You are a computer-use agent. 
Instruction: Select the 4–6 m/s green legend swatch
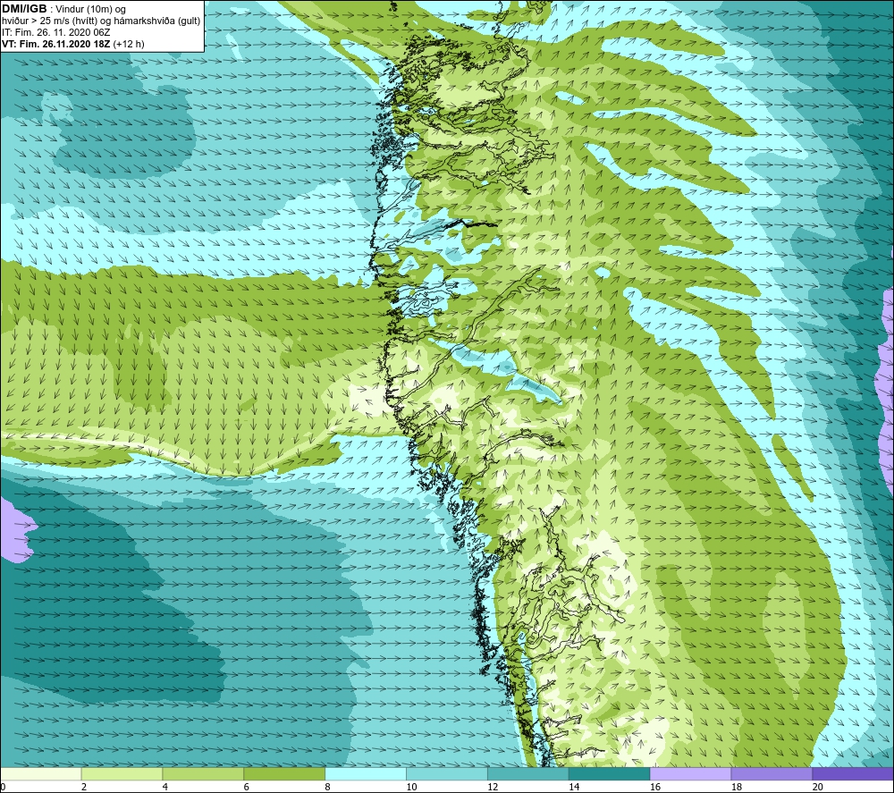point(203,773)
